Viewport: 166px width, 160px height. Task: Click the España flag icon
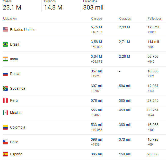pos(5,154)
